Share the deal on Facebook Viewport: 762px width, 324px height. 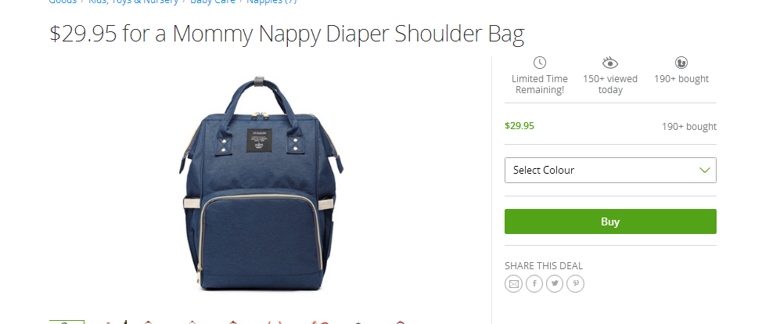pos(534,283)
